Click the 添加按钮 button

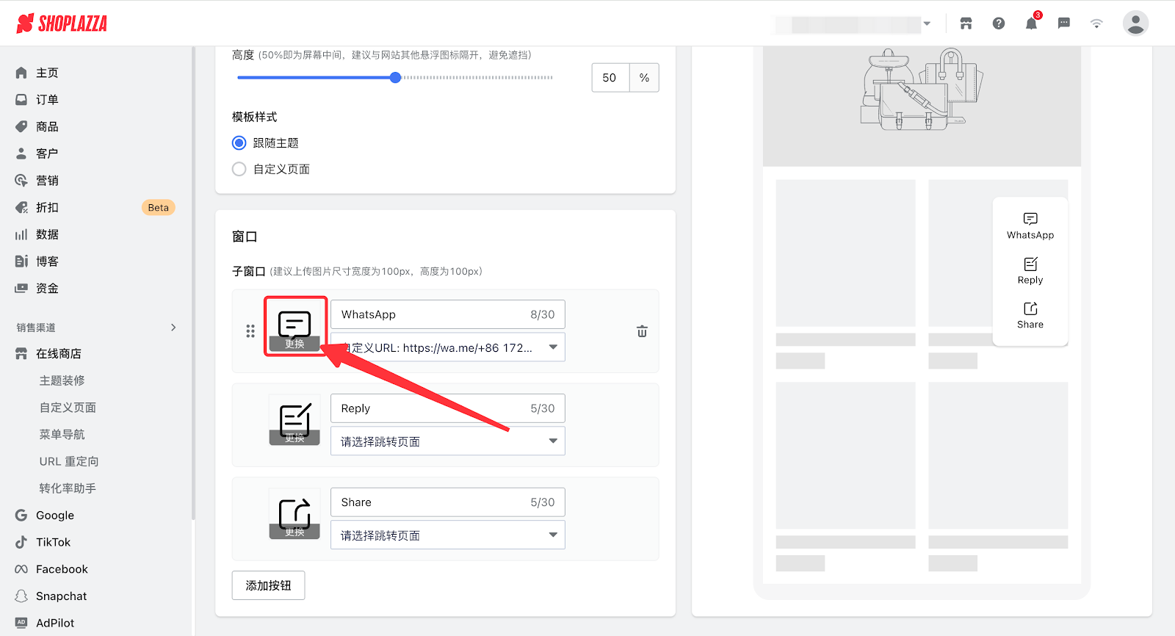(268, 585)
